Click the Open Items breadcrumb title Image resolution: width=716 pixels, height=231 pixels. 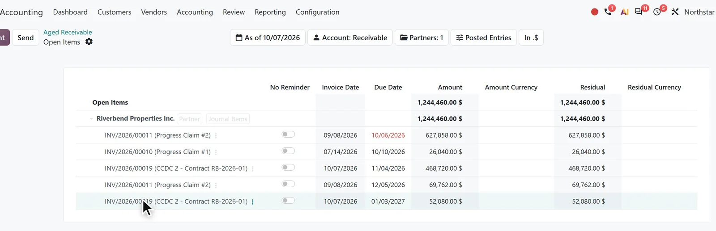62,42
